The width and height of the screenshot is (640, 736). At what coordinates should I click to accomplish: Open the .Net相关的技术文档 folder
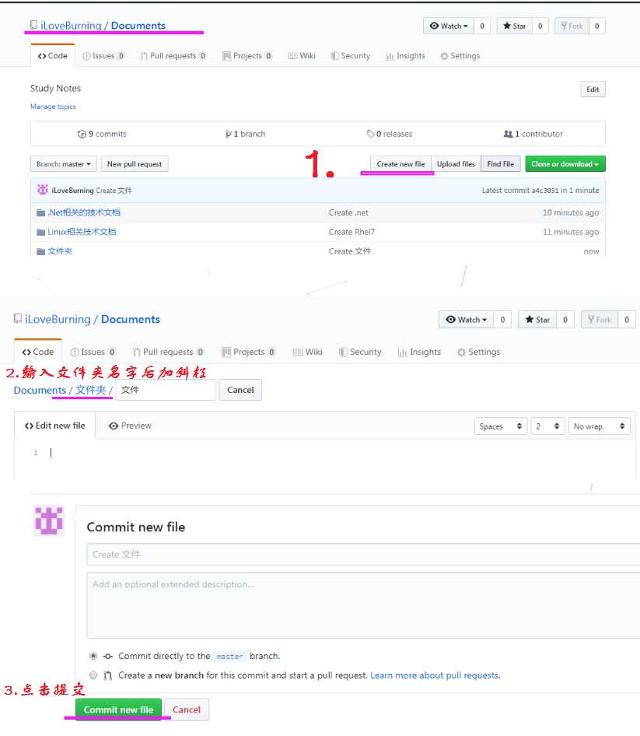[x=84, y=212]
